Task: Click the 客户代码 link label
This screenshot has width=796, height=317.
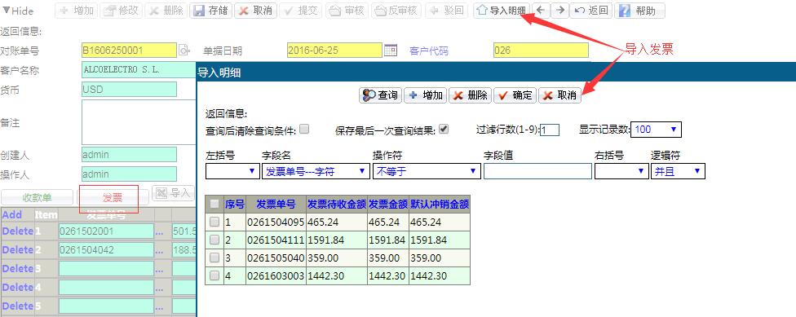Action: coord(428,51)
